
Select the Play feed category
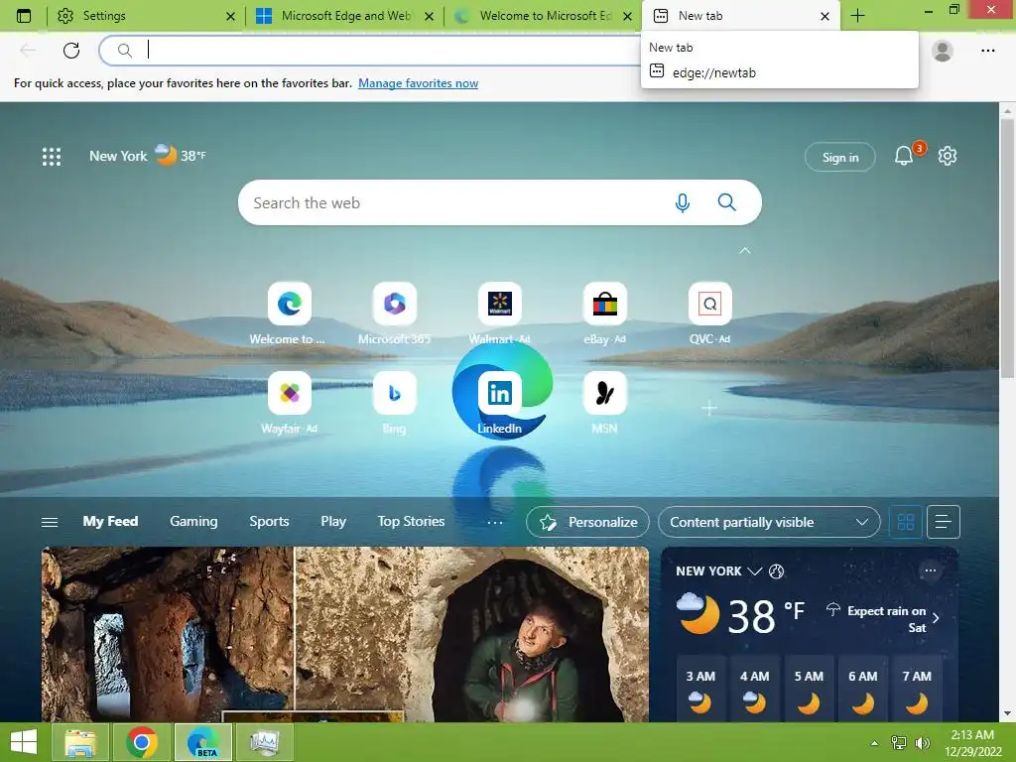333,522
